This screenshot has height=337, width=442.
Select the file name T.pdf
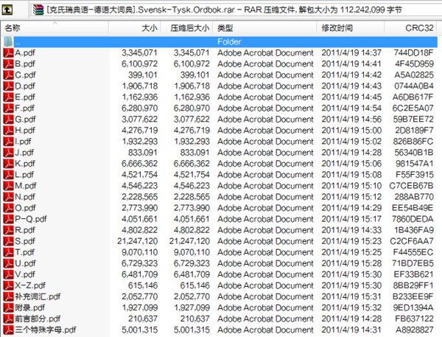(25, 252)
